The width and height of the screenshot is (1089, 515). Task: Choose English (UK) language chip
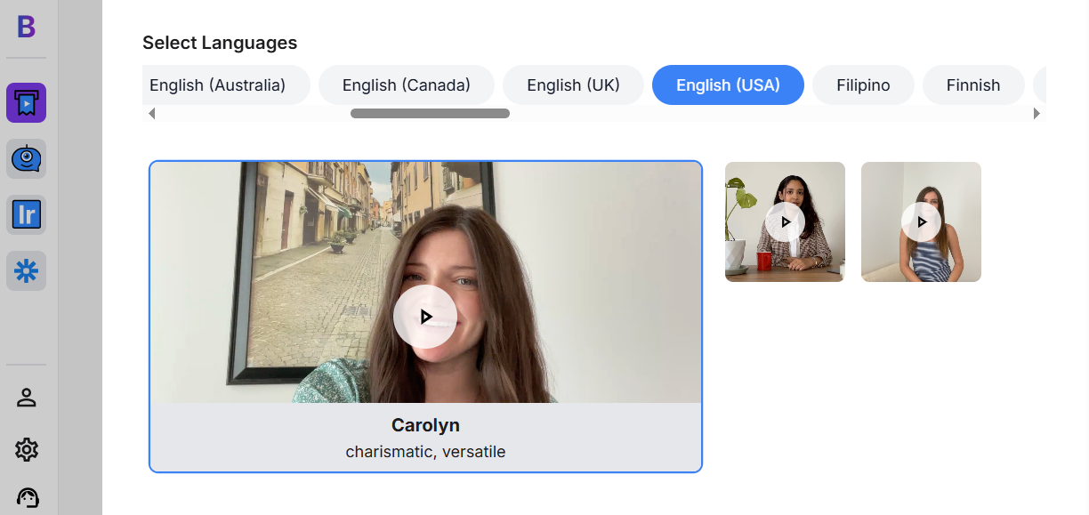(573, 85)
